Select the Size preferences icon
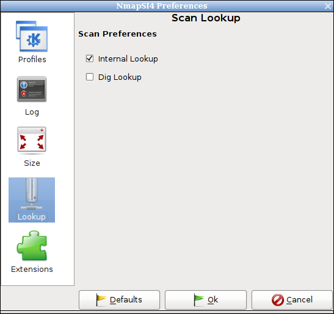This screenshot has height=314, width=334. [32, 140]
